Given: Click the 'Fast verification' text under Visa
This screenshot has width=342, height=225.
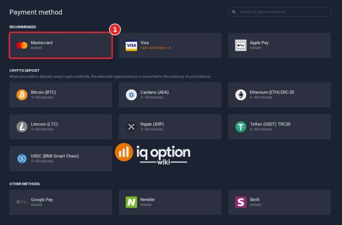Looking at the screenshot, I should click(x=154, y=48).
